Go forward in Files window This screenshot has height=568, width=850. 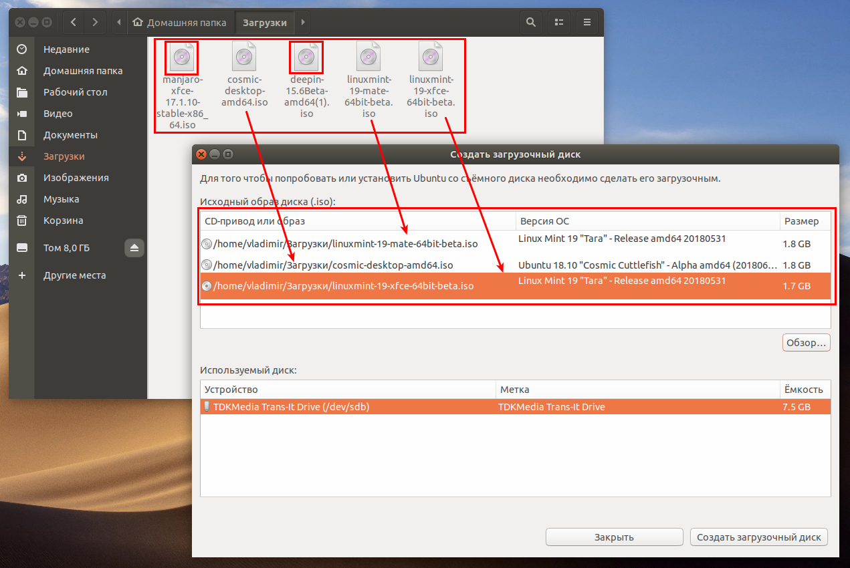tap(94, 22)
